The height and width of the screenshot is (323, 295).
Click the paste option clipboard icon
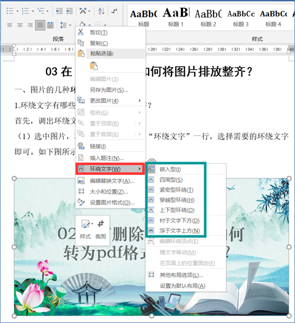pyautogui.click(x=94, y=66)
